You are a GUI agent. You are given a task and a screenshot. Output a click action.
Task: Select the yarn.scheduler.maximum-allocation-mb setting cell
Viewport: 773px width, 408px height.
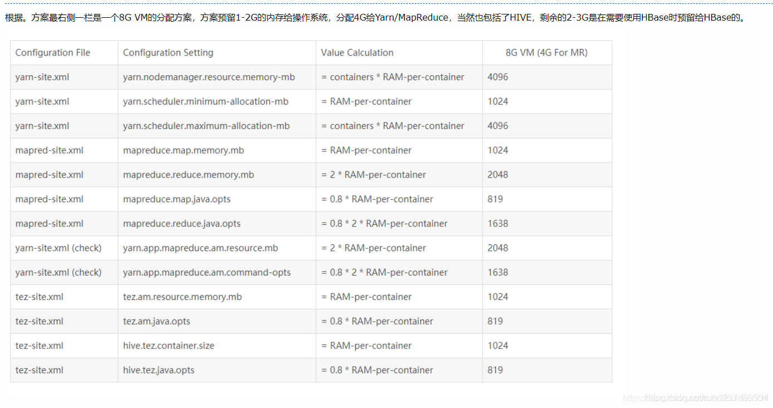[x=217, y=126]
